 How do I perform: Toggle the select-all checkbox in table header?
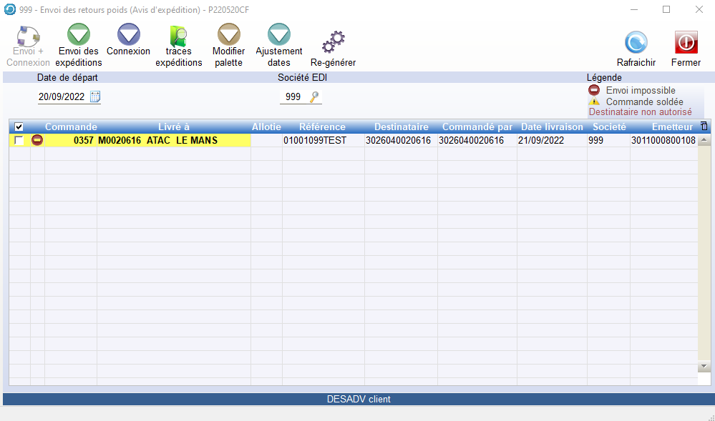pyautogui.click(x=19, y=127)
